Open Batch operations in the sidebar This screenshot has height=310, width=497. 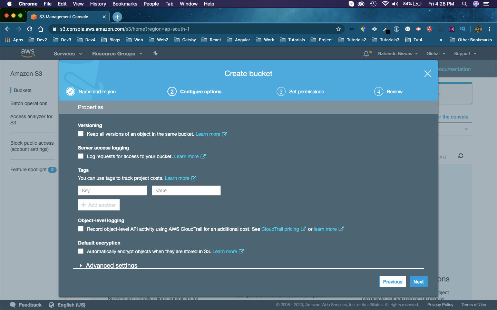29,103
